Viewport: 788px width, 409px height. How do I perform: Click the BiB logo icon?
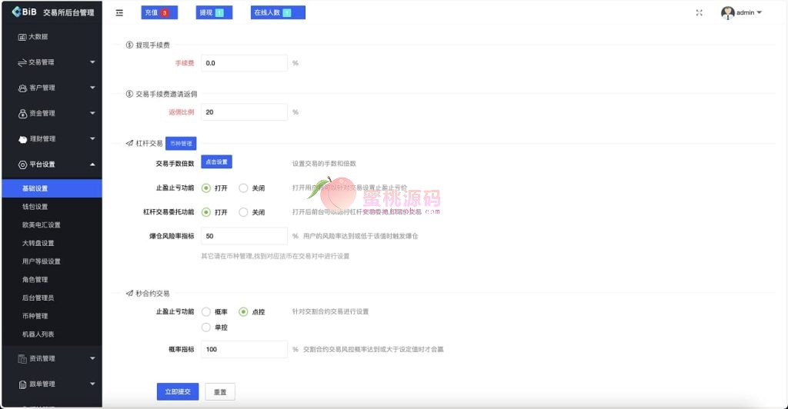16,12
